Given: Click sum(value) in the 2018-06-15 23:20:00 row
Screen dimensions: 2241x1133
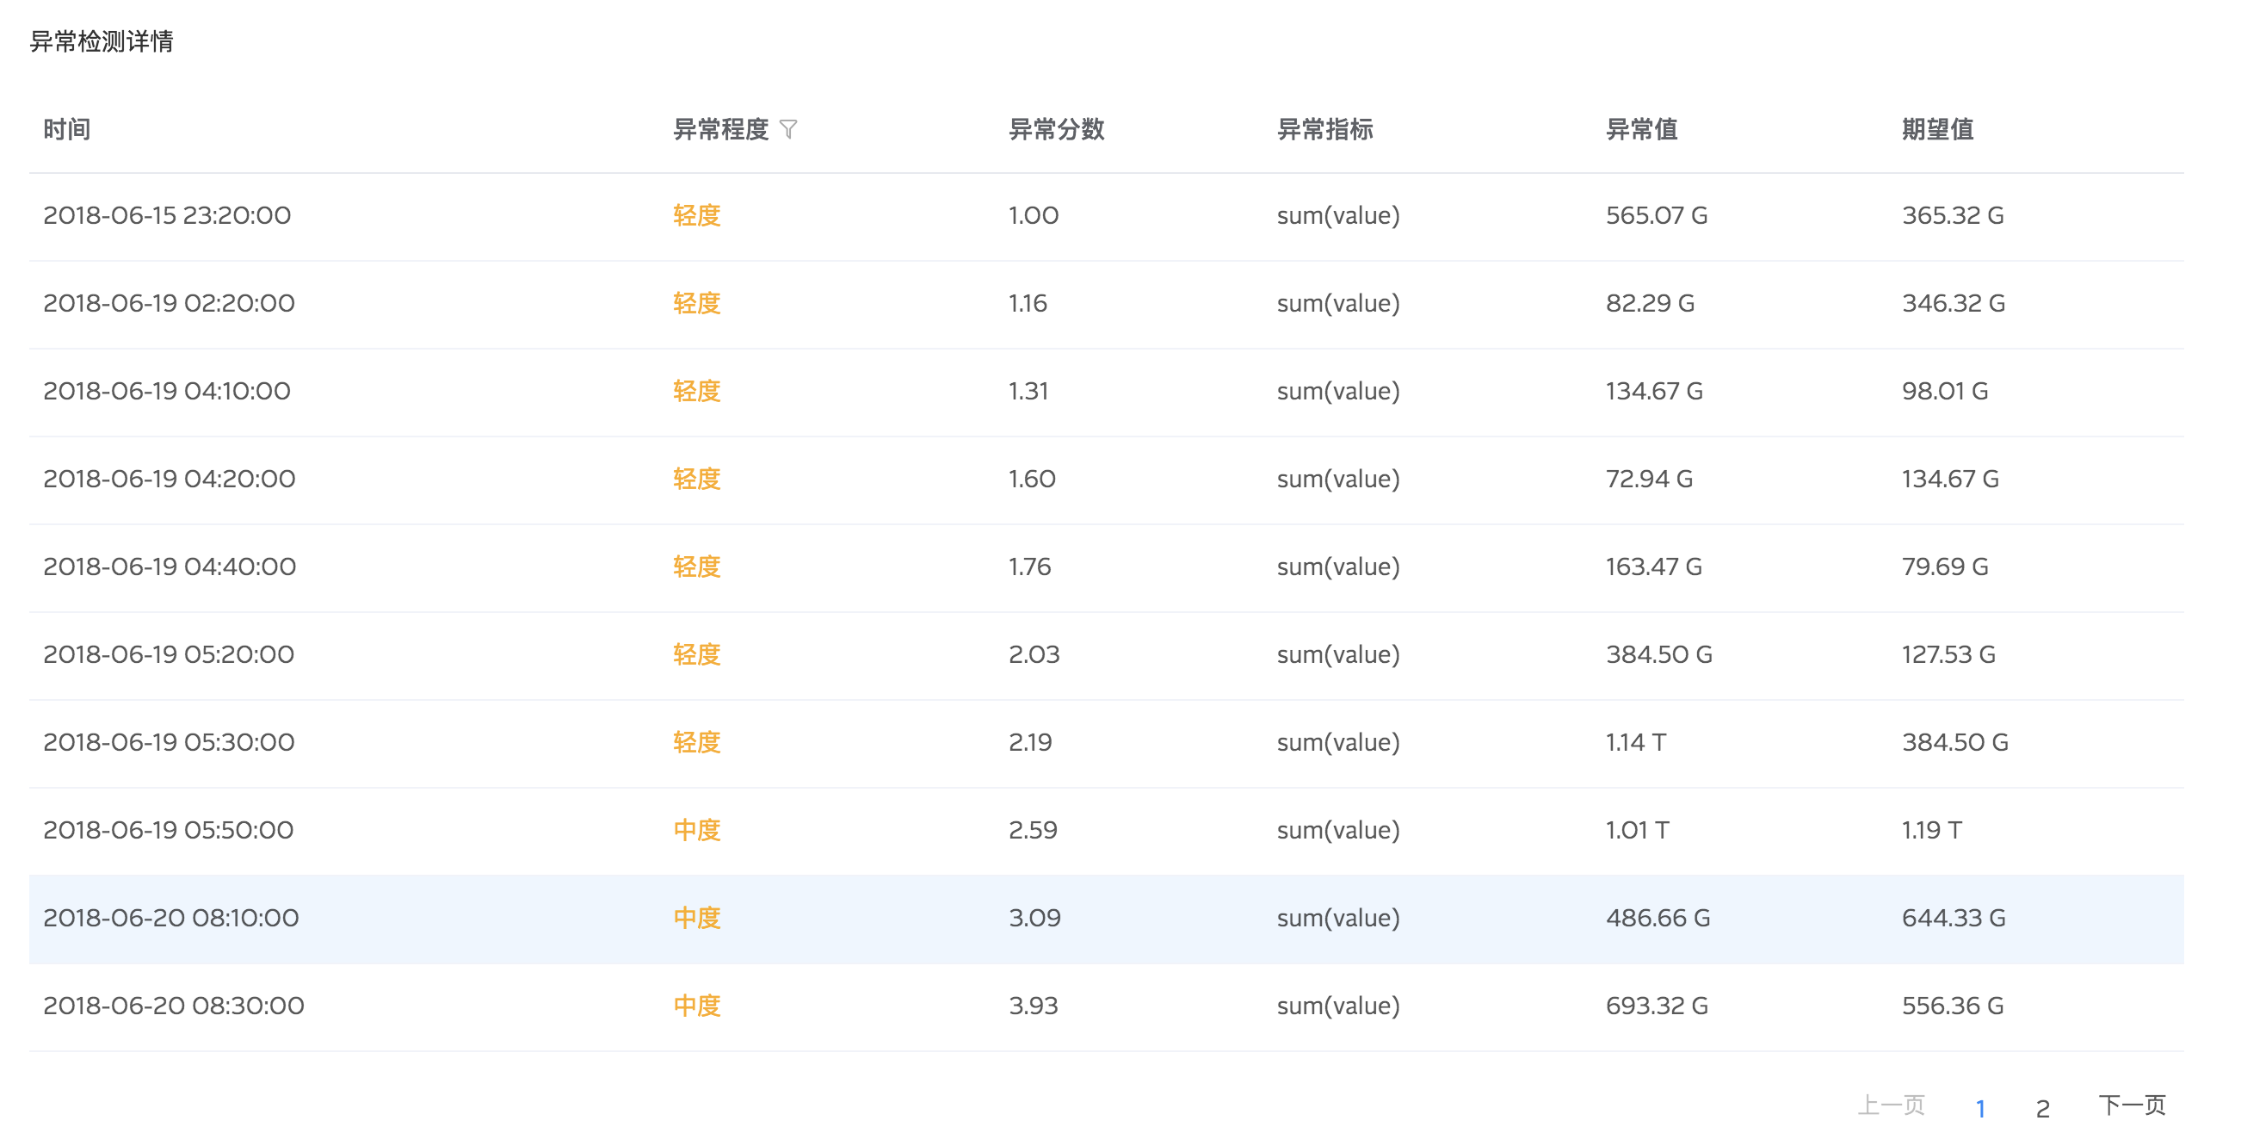Looking at the screenshot, I should (x=1338, y=215).
